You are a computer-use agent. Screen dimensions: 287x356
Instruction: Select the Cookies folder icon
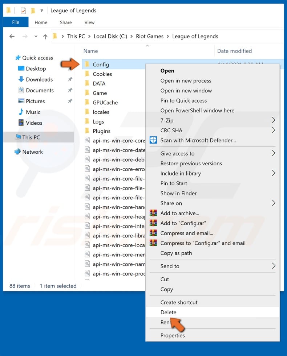(87, 74)
